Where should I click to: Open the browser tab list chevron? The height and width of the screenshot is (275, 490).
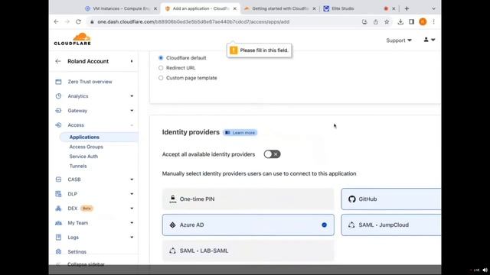tap(433, 8)
